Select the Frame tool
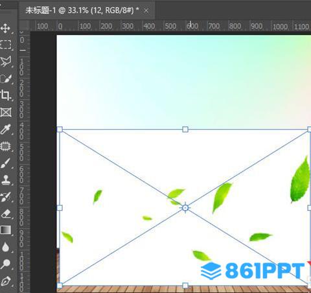Screen dimensions: 311x293 tap(6, 112)
